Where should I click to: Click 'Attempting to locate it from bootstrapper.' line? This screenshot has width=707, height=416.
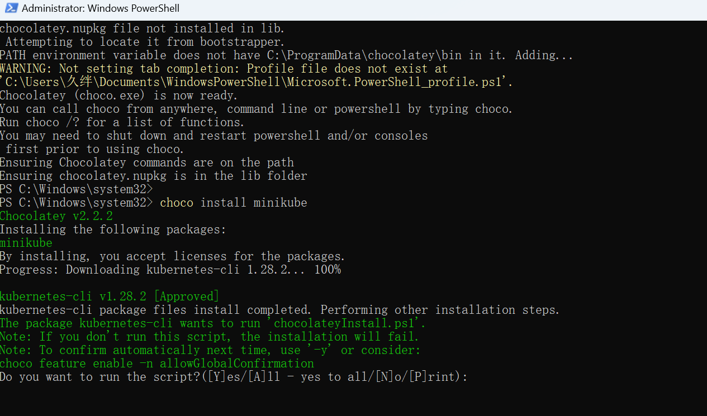(145, 42)
